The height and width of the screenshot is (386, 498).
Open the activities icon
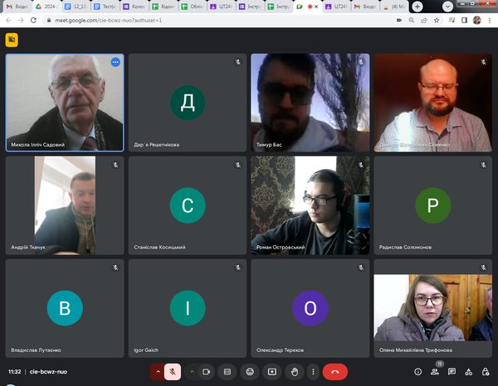click(467, 372)
